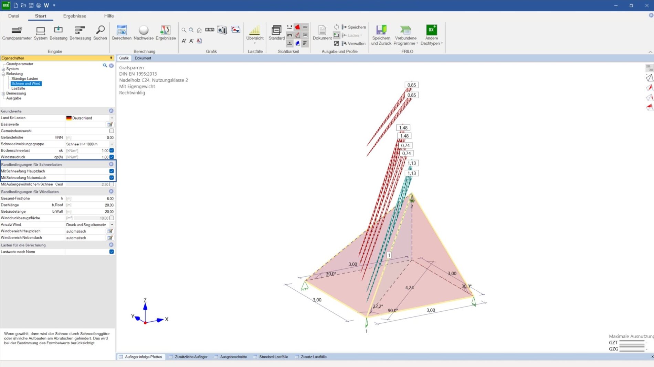Run the Berechnen calculation
654x367 pixels.
coord(122,33)
